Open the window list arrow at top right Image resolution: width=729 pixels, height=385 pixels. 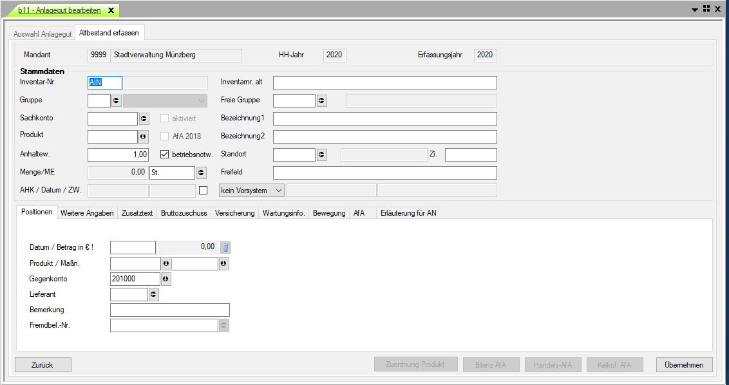(695, 10)
